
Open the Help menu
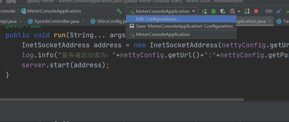point(11,1)
